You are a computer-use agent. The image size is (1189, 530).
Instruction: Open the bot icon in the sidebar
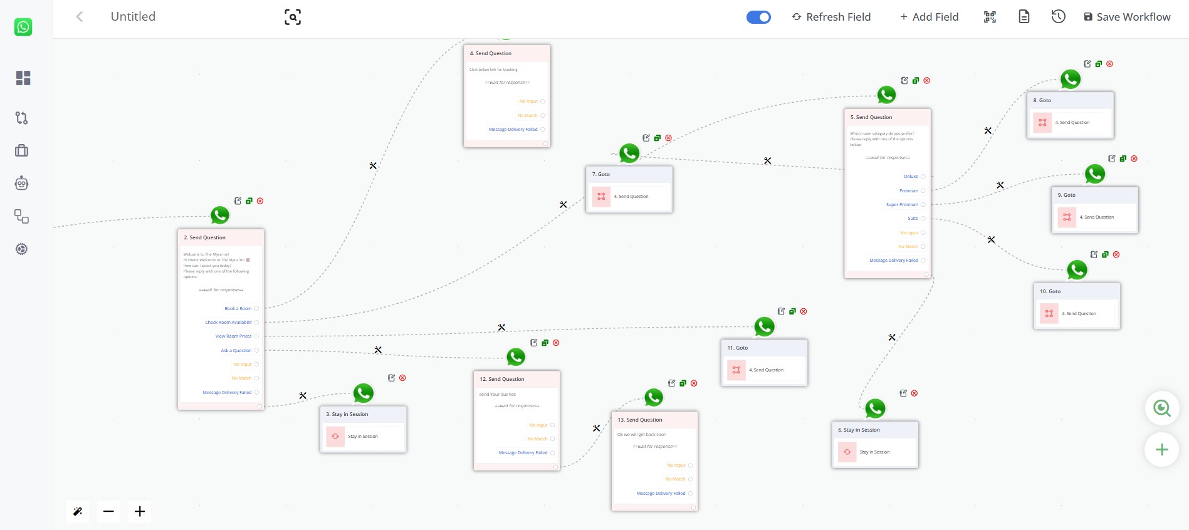pyautogui.click(x=22, y=183)
